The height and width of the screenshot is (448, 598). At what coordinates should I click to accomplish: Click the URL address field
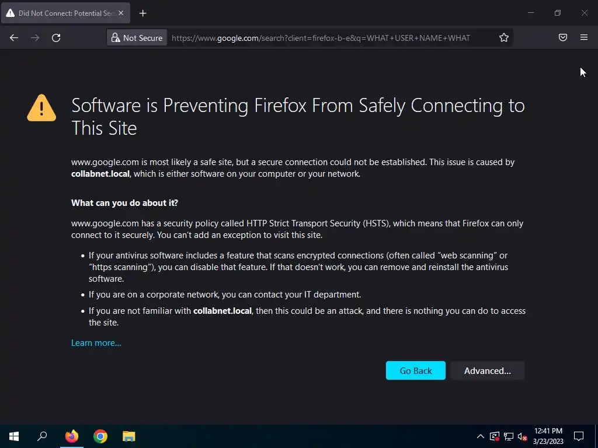pos(332,38)
